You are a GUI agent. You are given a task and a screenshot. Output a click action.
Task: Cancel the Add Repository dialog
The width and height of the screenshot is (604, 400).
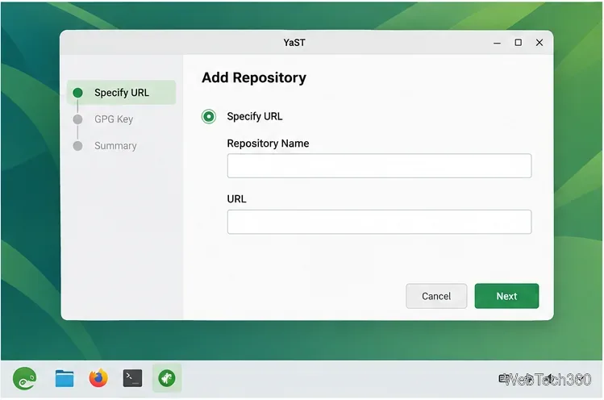[436, 296]
